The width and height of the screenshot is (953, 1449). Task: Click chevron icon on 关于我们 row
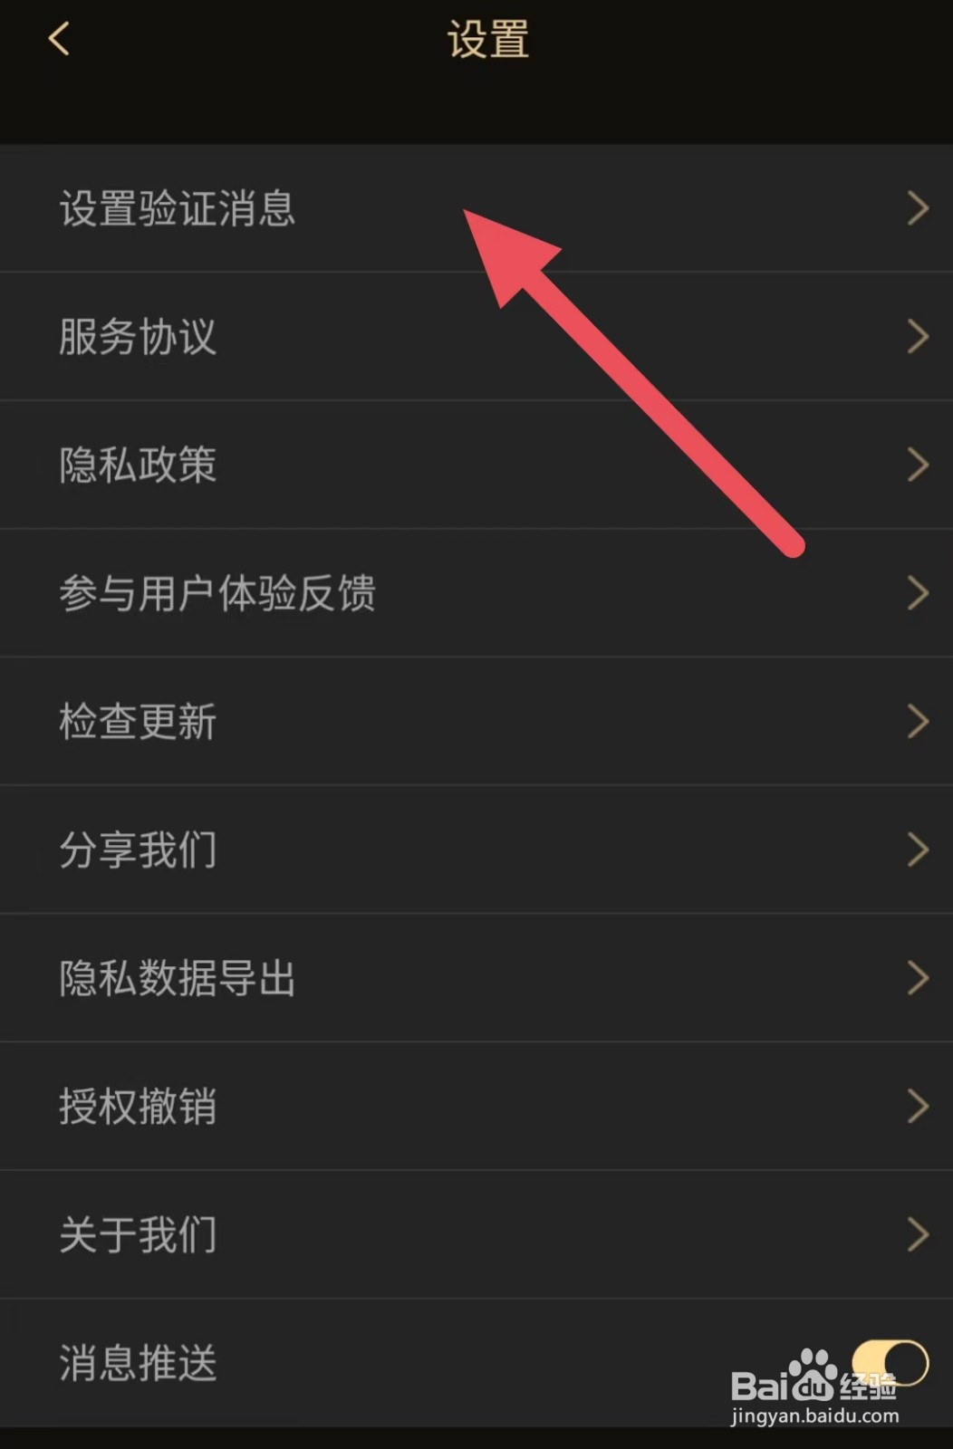tap(919, 1235)
